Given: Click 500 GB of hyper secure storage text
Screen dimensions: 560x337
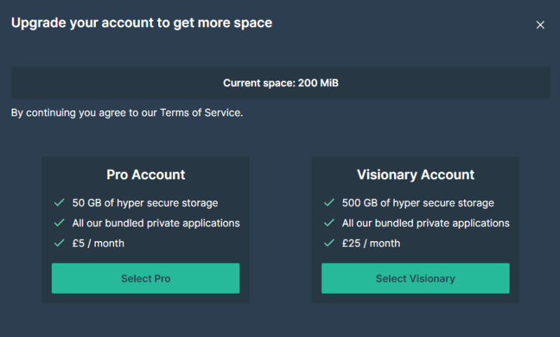Looking at the screenshot, I should pos(418,203).
